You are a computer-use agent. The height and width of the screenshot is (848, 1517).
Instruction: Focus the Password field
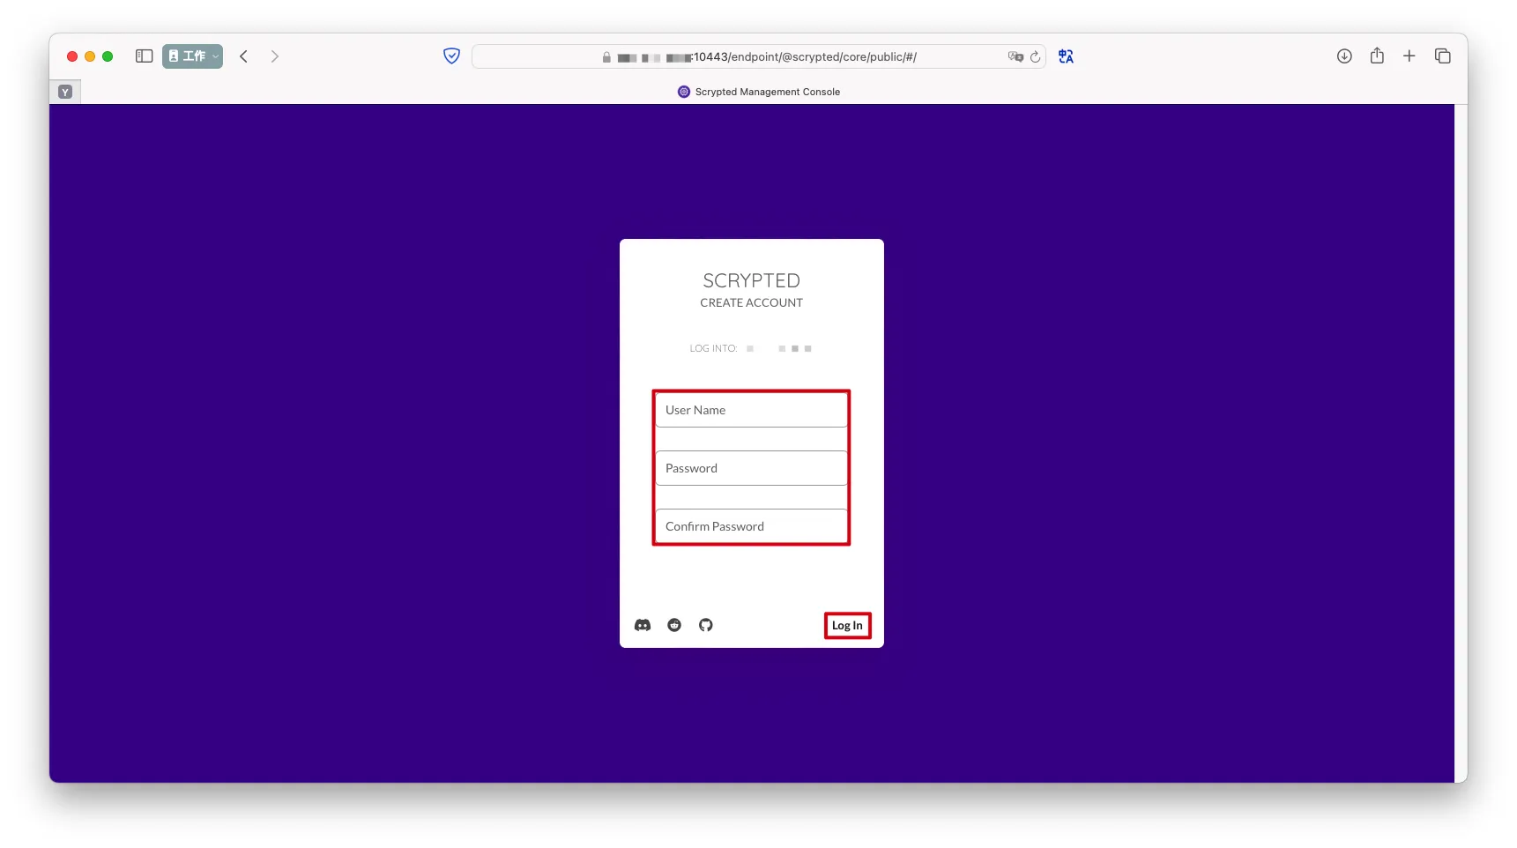(x=751, y=469)
